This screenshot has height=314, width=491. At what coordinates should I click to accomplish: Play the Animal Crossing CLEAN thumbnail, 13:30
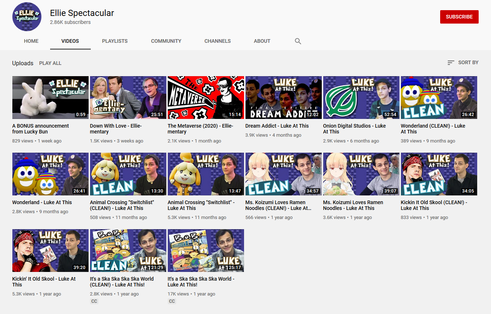pyautogui.click(x=128, y=174)
